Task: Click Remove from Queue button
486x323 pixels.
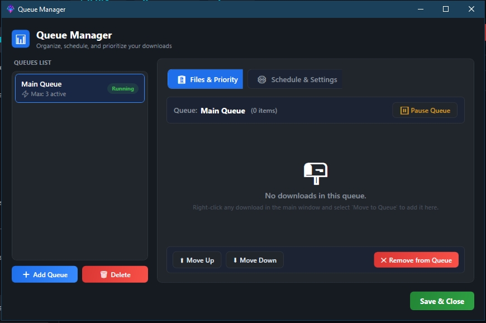Action: click(x=416, y=260)
